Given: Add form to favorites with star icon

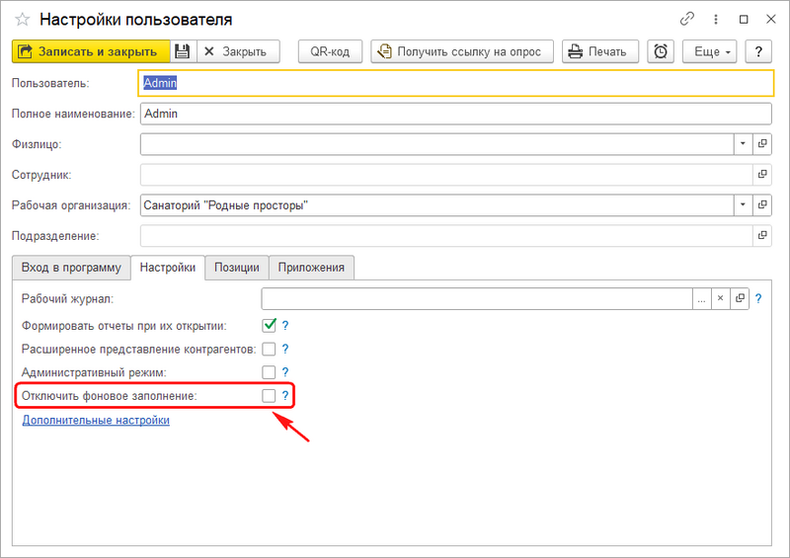Looking at the screenshot, I should (22, 19).
